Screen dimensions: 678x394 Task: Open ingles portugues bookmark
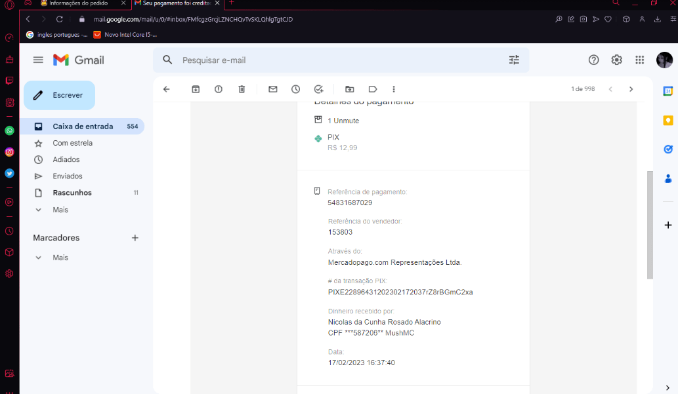click(x=56, y=35)
